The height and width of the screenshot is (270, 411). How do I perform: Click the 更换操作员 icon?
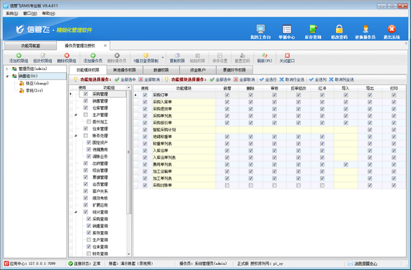[x=366, y=29]
